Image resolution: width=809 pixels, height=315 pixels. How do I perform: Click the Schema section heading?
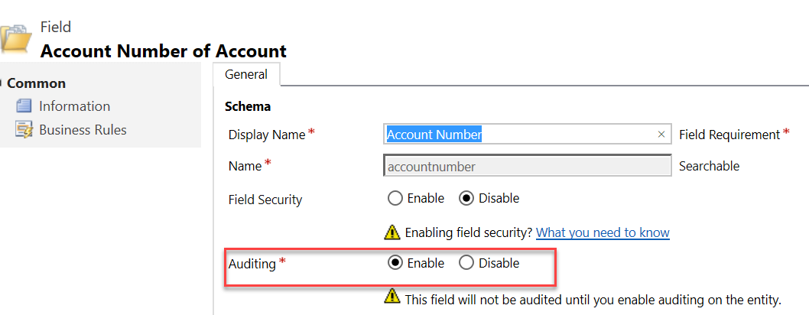click(248, 106)
